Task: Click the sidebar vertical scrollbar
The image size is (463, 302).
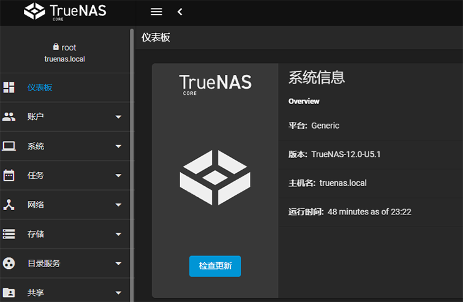Action: pos(132,165)
